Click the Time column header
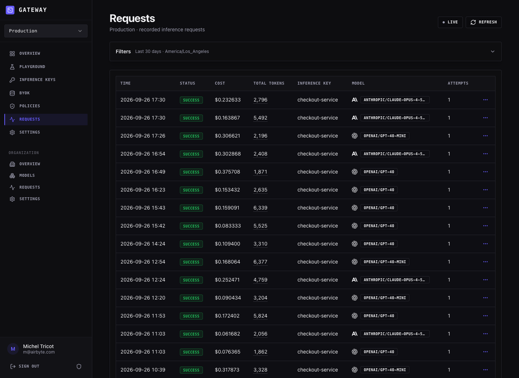Screen dimensions: 519x378 [x=125, y=84]
